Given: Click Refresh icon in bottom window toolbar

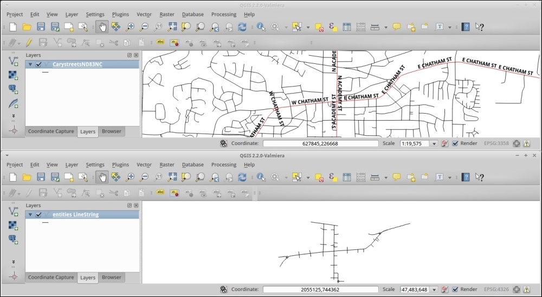Looking at the screenshot, I should pos(242,177).
